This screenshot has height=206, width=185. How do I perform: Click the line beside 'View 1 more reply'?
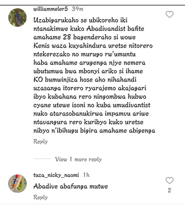[42, 159]
